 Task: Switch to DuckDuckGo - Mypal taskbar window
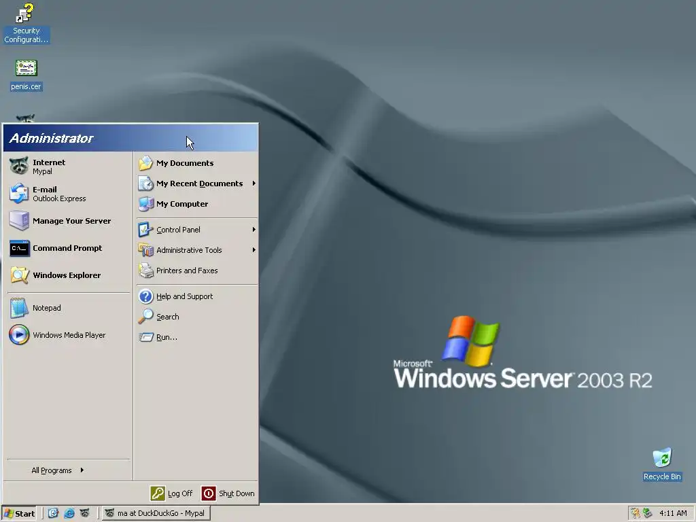click(x=156, y=513)
